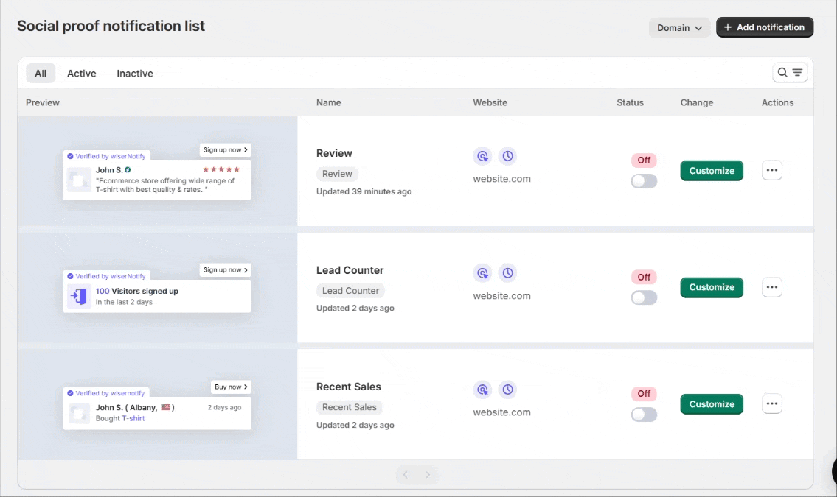Image resolution: width=837 pixels, height=497 pixels.
Task: Open more actions for Review notification
Action: (x=772, y=171)
